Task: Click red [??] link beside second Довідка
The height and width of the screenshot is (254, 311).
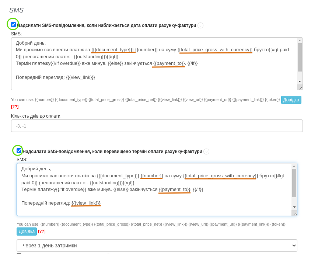Action: click(42, 232)
